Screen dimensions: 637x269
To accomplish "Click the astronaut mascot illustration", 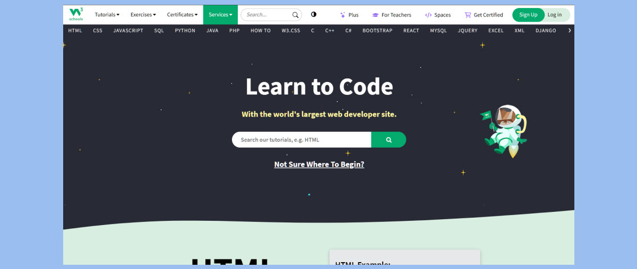I will [x=504, y=131].
